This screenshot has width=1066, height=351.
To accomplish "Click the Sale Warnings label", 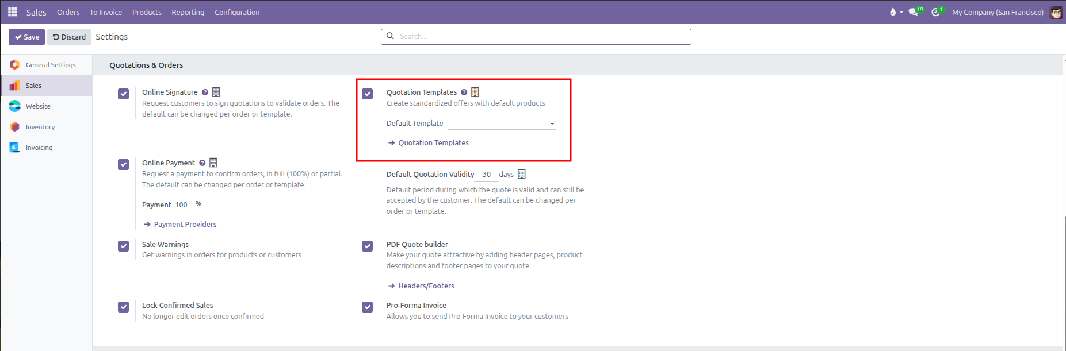I will (x=165, y=245).
